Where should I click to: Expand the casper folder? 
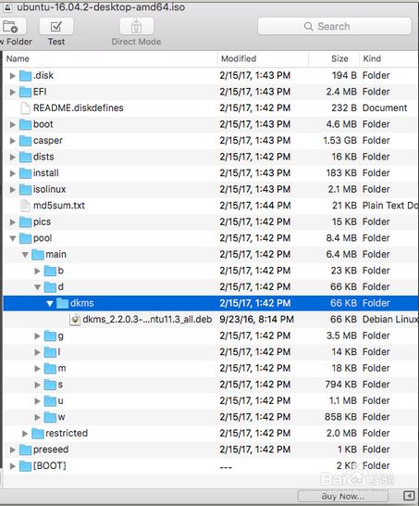13,141
